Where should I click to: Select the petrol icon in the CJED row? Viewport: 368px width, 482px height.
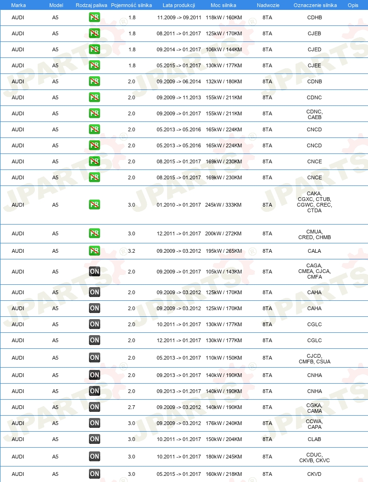(x=95, y=49)
